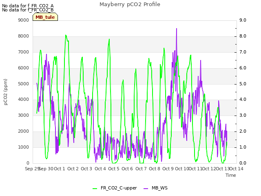Select the MB_WS legend label
Viewport: 261px width, 196px height.
pyautogui.click(x=159, y=188)
